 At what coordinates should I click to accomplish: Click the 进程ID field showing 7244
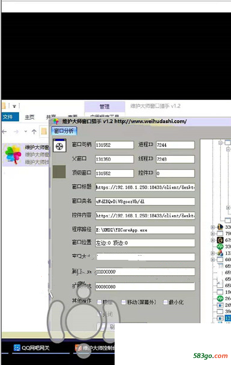point(175,145)
